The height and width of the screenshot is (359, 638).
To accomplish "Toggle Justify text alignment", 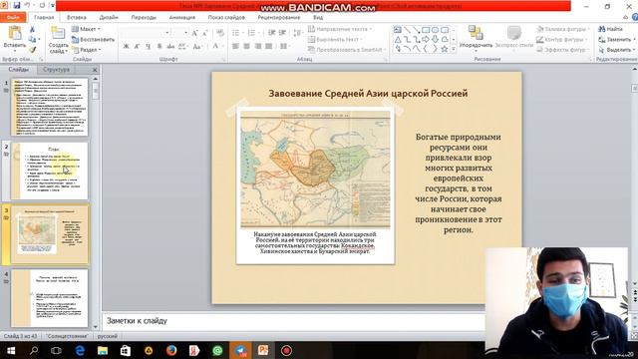I will click(x=268, y=47).
